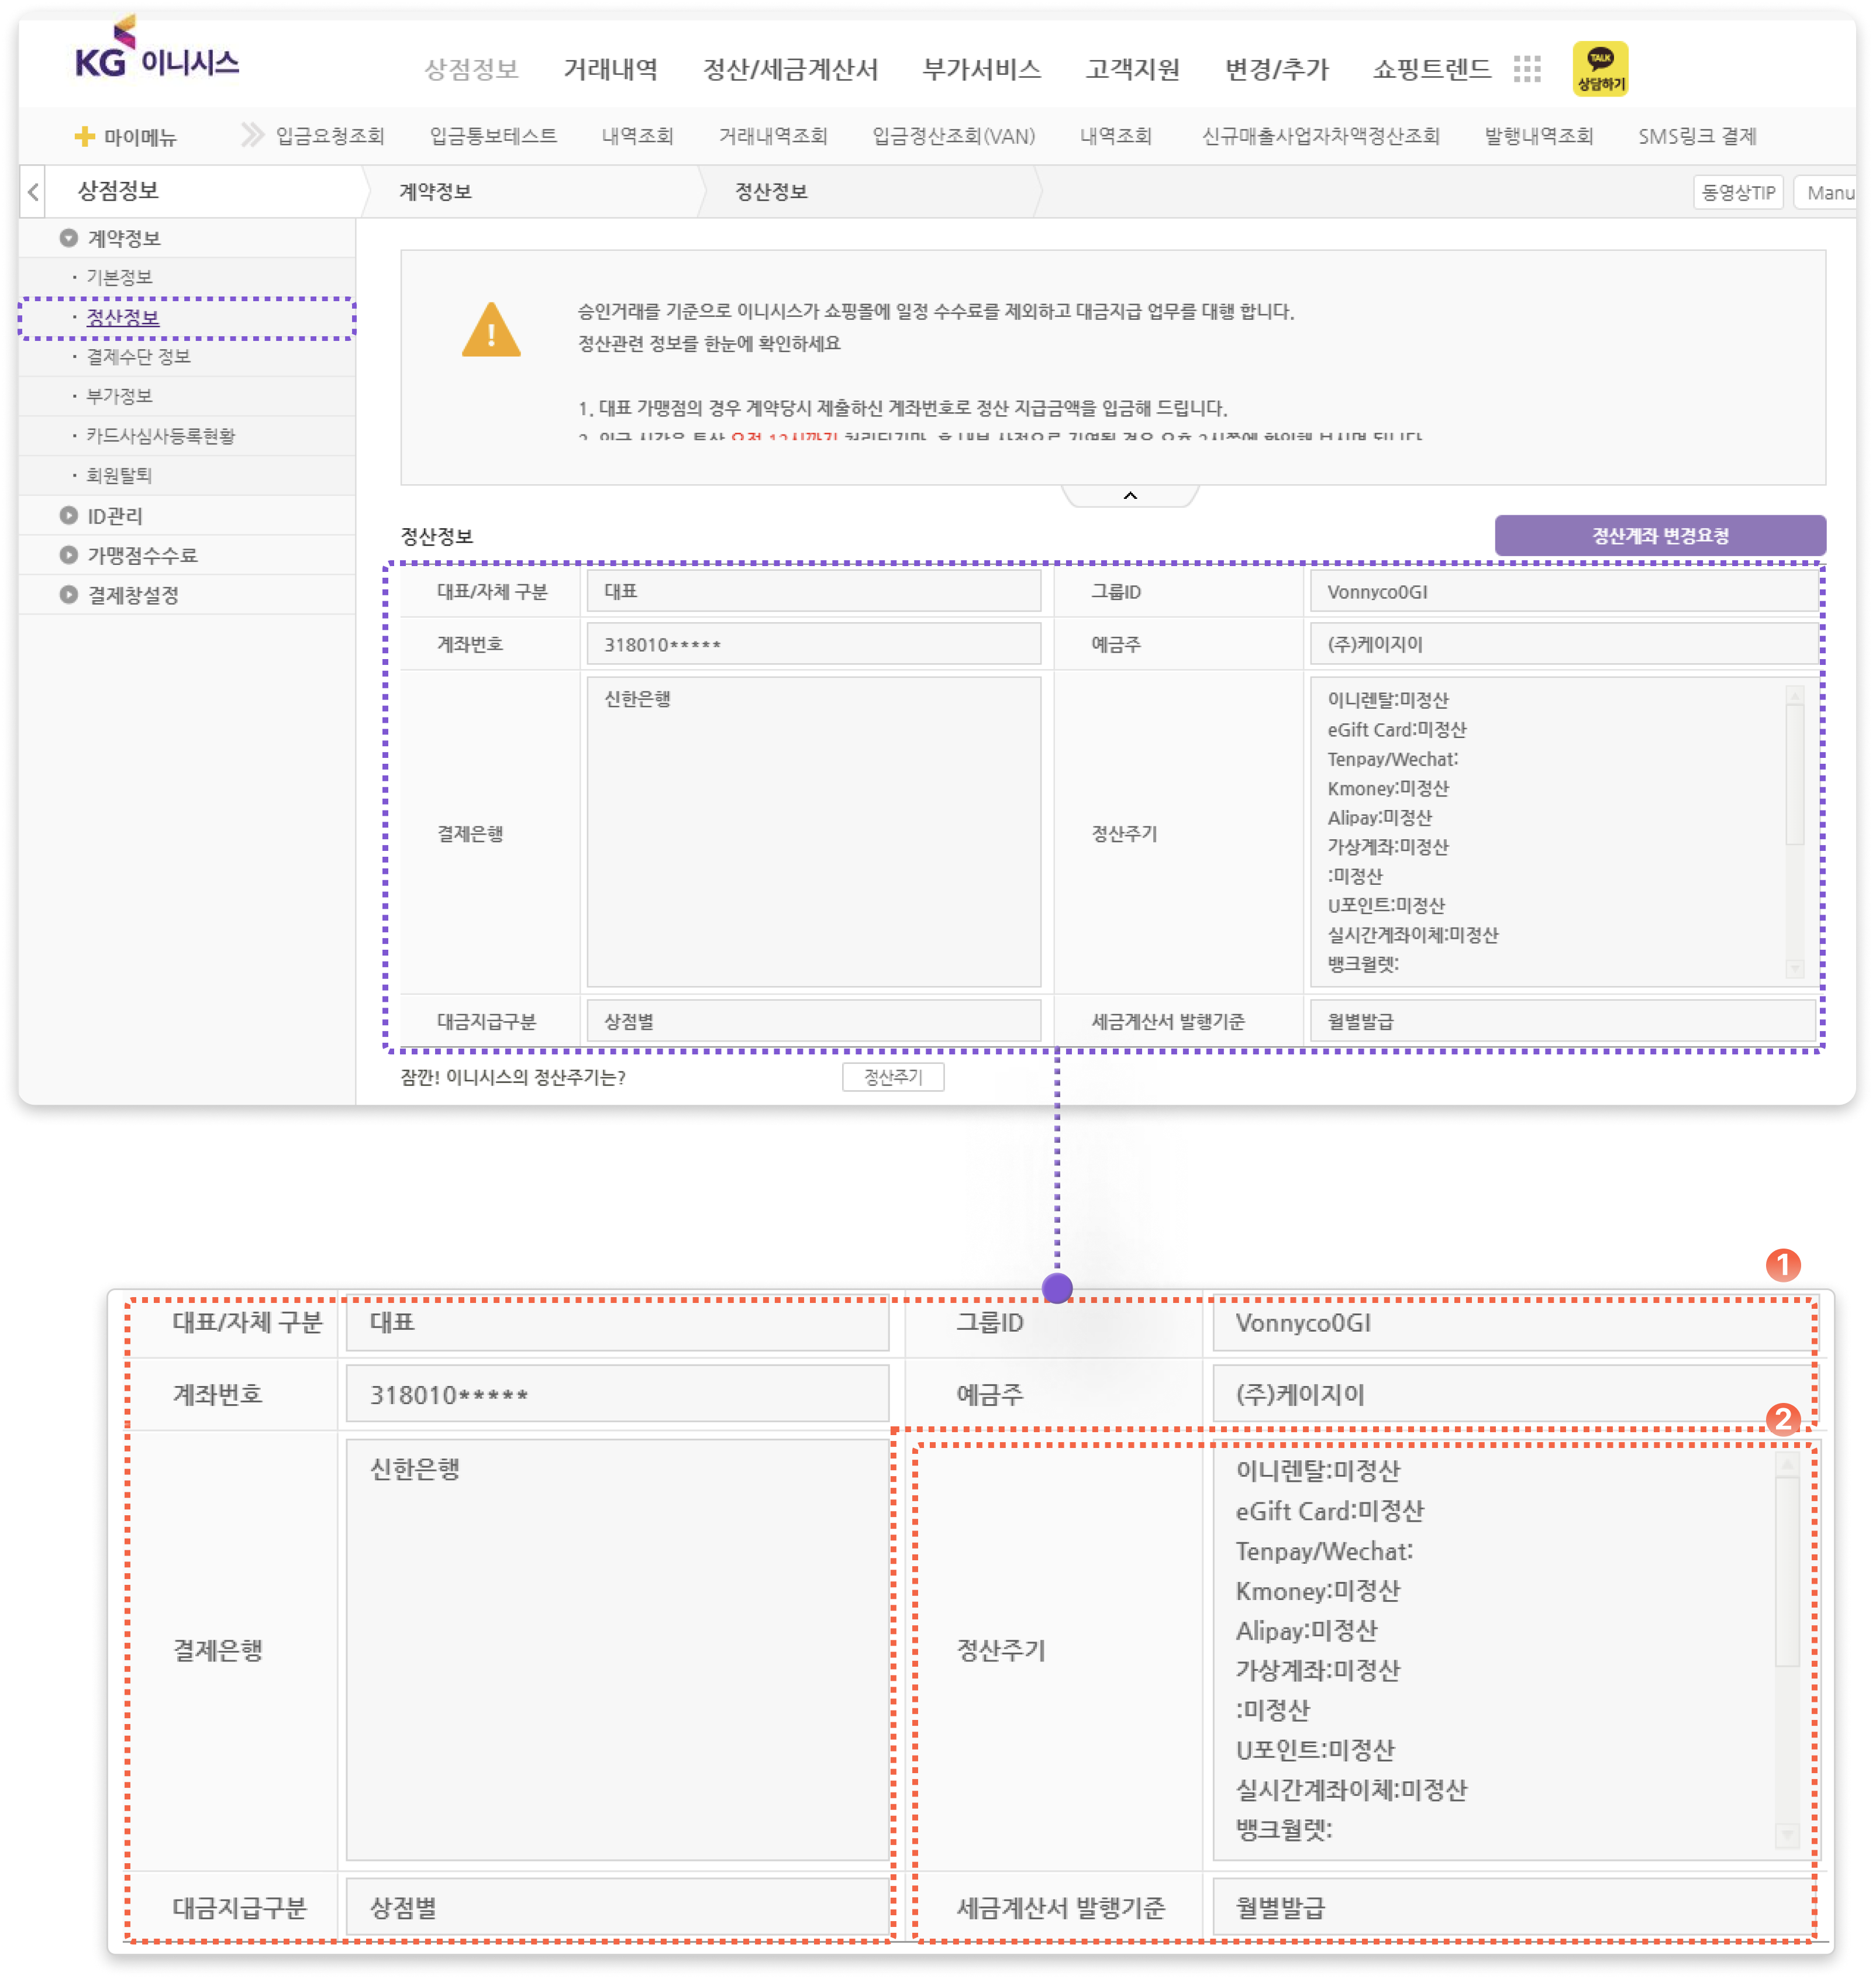
Task: Open the 정산/세금계산서 top menu
Action: point(790,69)
